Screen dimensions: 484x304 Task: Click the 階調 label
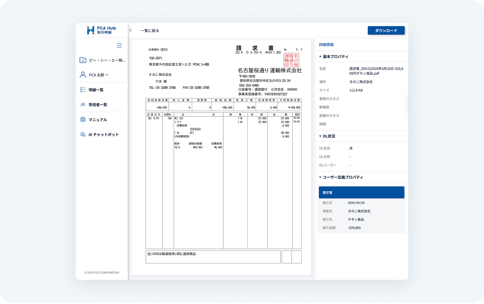click(x=322, y=124)
